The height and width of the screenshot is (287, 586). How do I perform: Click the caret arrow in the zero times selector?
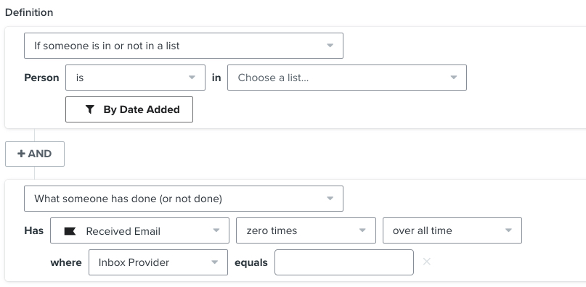[x=362, y=230]
